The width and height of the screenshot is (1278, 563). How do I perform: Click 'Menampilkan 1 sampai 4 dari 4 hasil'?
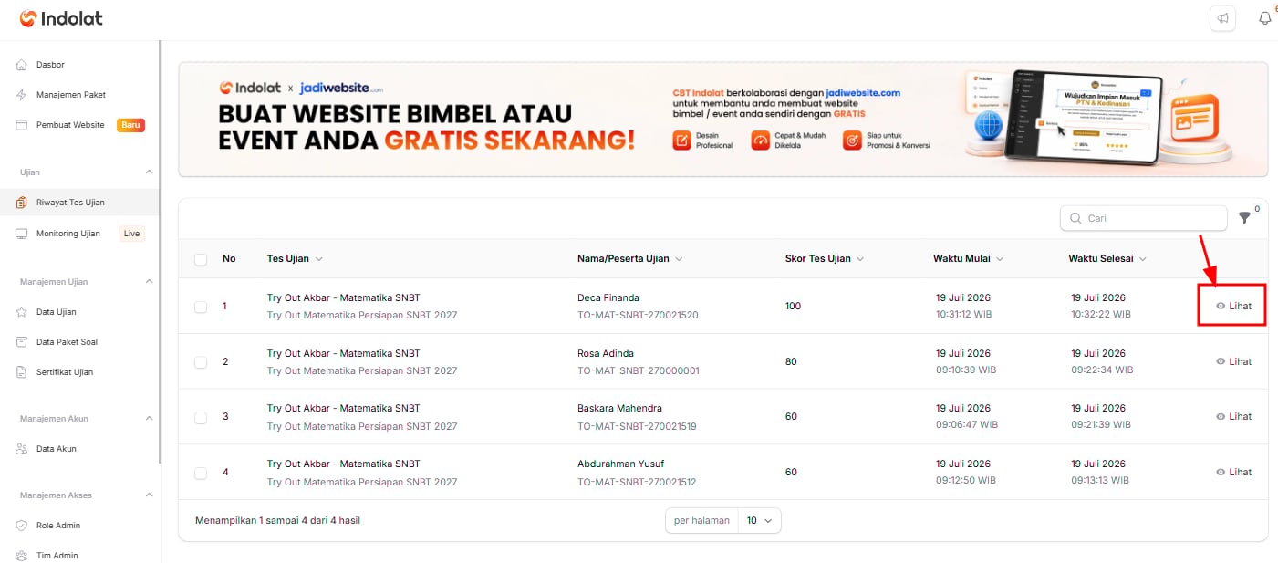pos(278,521)
